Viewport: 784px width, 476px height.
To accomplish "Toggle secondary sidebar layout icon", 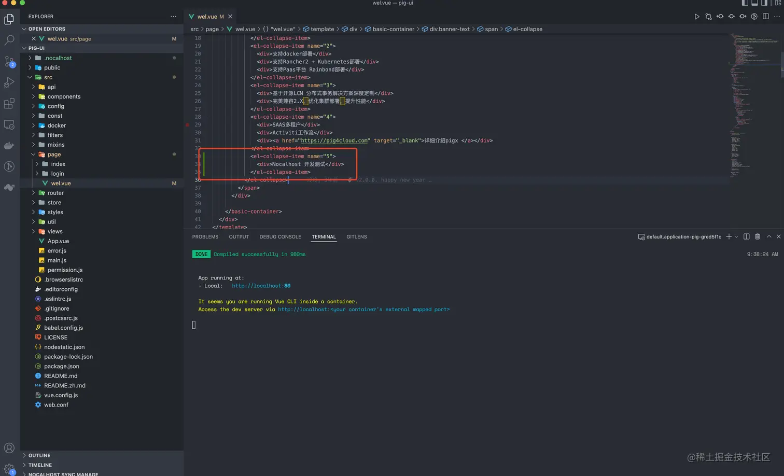I will point(764,3).
